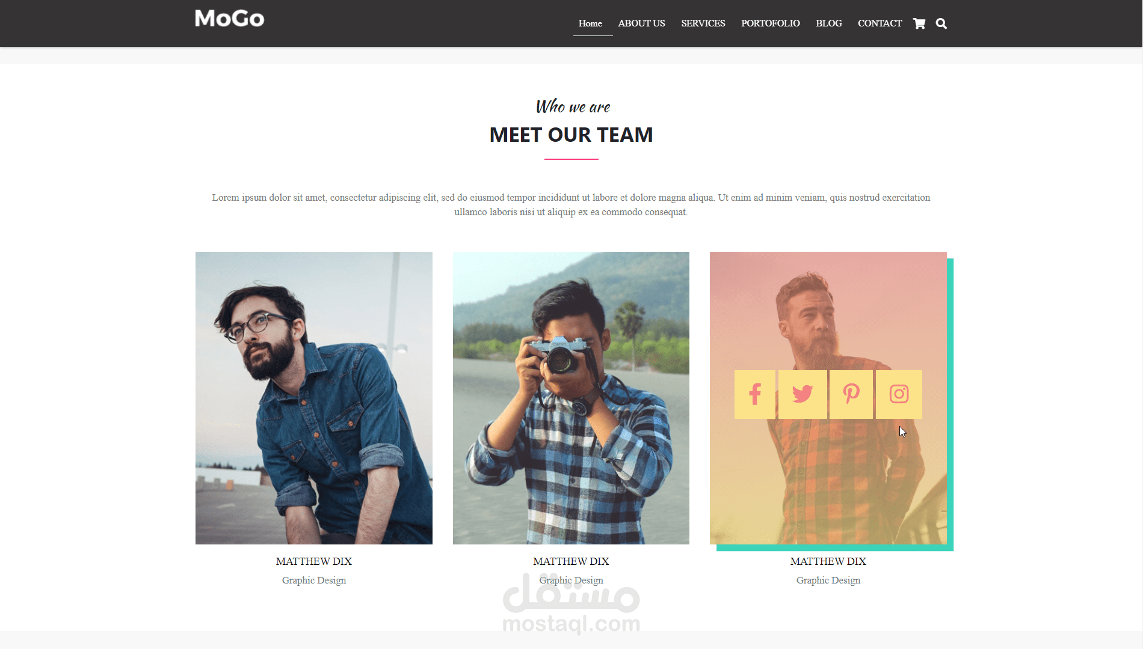Visit the BLOG page
This screenshot has width=1143, height=649.
click(828, 23)
